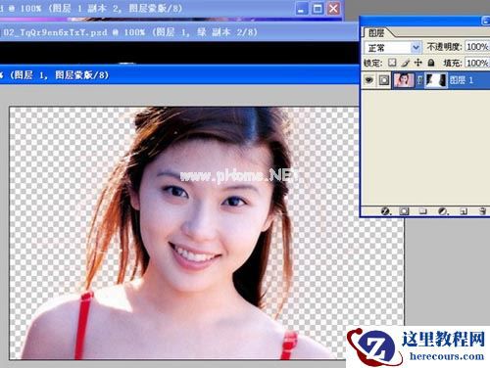Viewport: 490px width, 368px height.
Task: Activate the 02_TqQr9nn6xTxY.psd window title bar
Action: click(178, 32)
